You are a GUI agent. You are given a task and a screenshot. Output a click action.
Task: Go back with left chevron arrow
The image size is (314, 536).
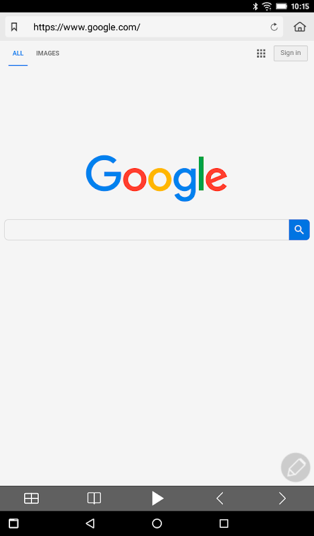tap(220, 498)
